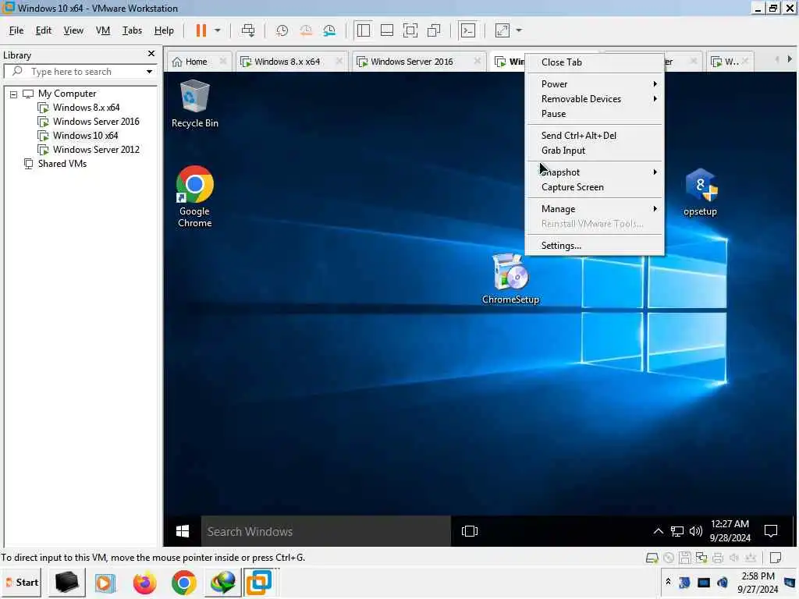
Task: Close the Library panel with the X
Action: (151, 54)
